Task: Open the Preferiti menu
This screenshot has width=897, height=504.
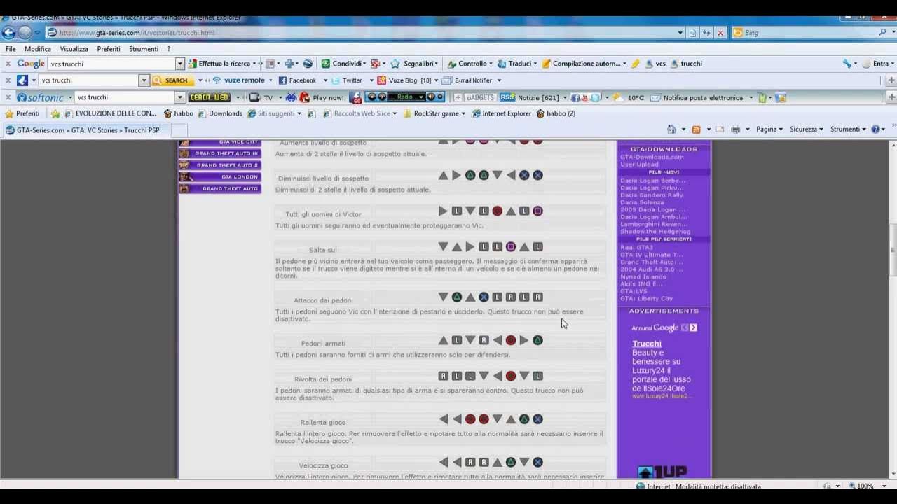Action: tap(109, 49)
